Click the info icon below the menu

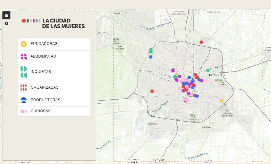pos(6,23)
